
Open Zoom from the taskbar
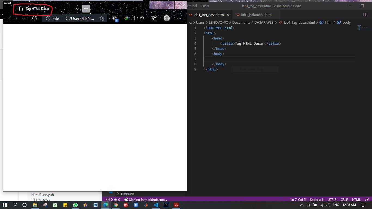(x=136, y=205)
